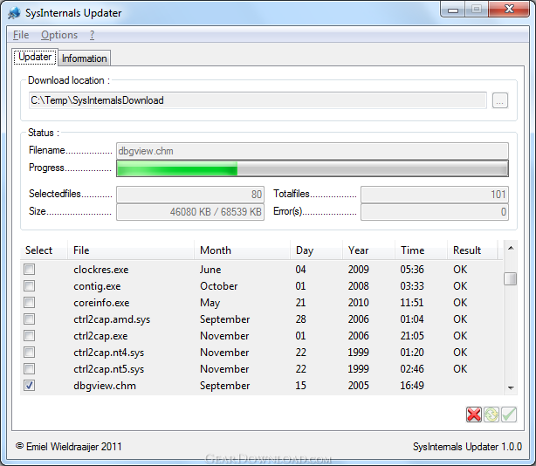The width and height of the screenshot is (536, 466).
Task: Open the ? help menu
Action: (x=92, y=35)
